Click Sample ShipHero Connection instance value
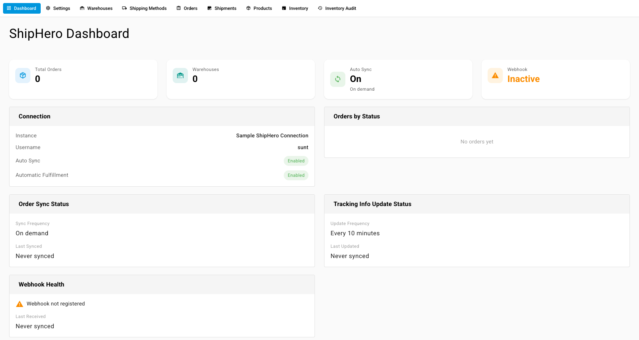Viewport: 639px width, 340px height. pyautogui.click(x=272, y=135)
